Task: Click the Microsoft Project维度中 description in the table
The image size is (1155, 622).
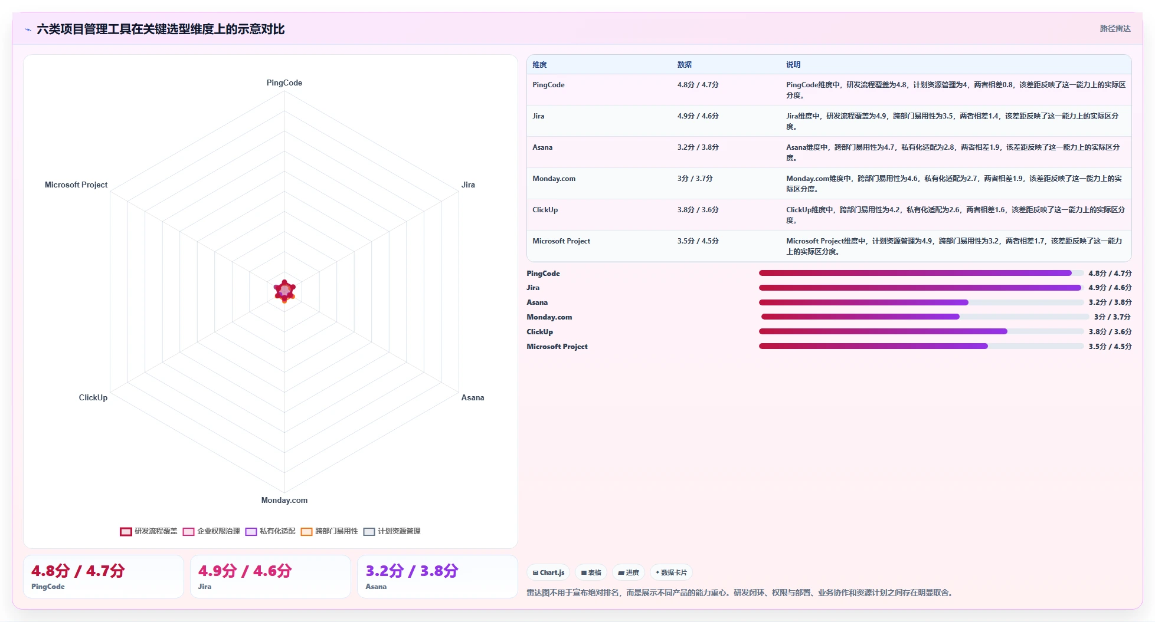Action: (x=954, y=246)
